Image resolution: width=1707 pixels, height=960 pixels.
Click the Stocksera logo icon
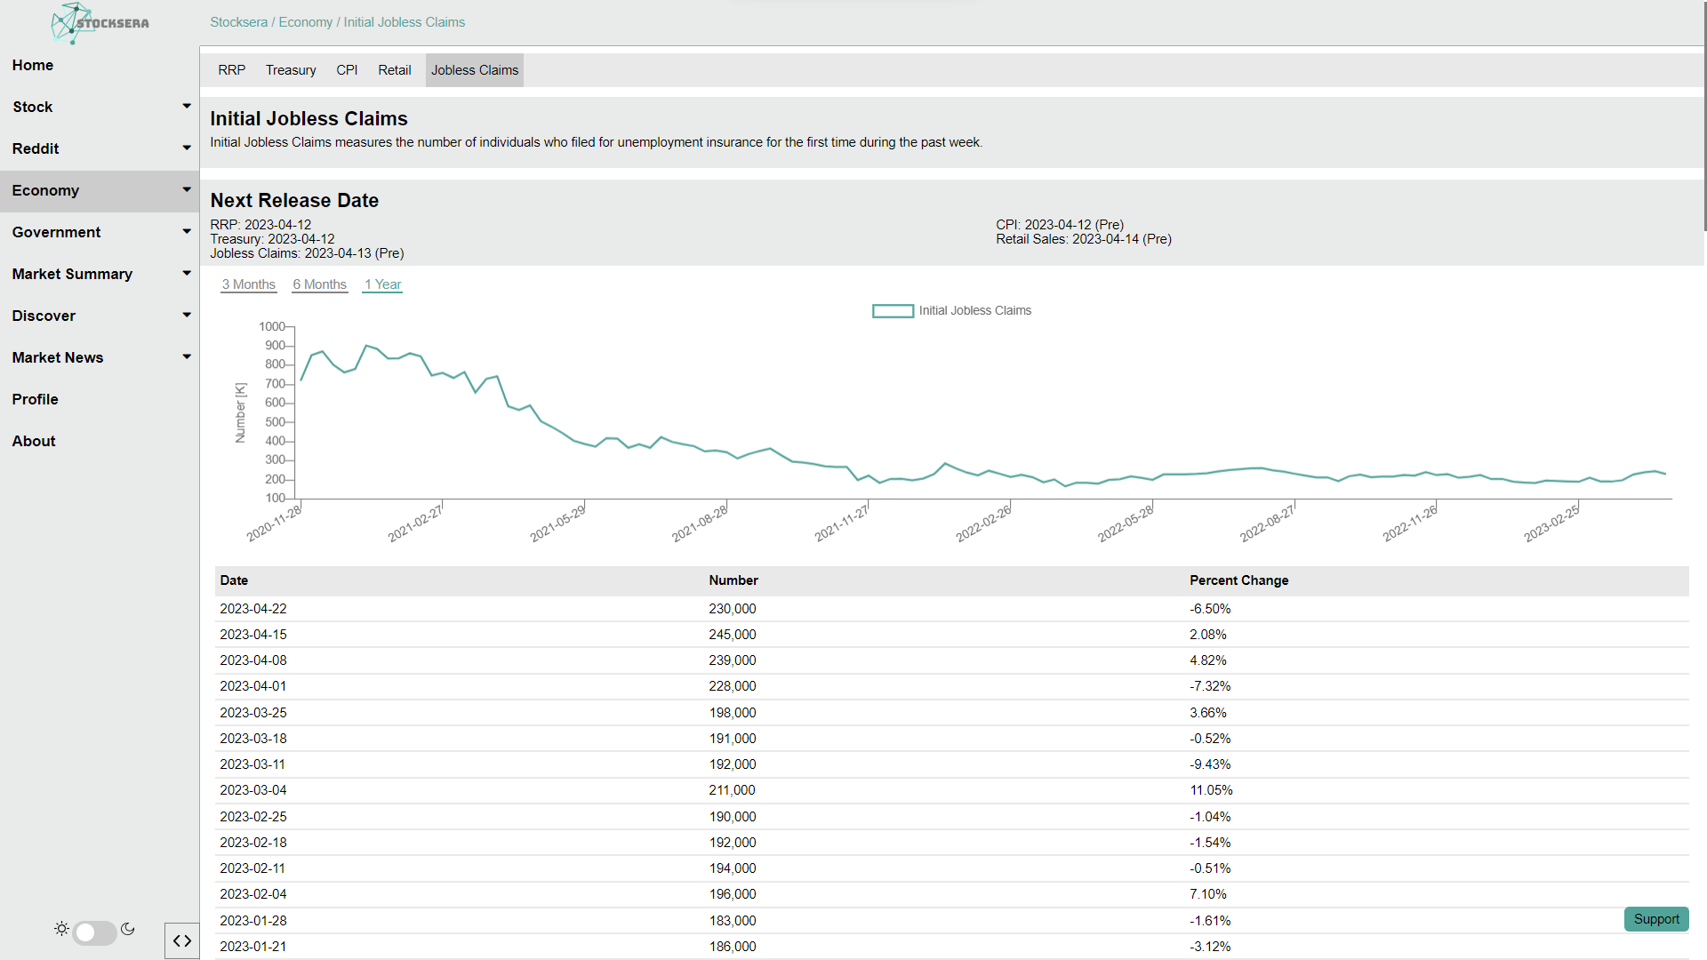[71, 23]
